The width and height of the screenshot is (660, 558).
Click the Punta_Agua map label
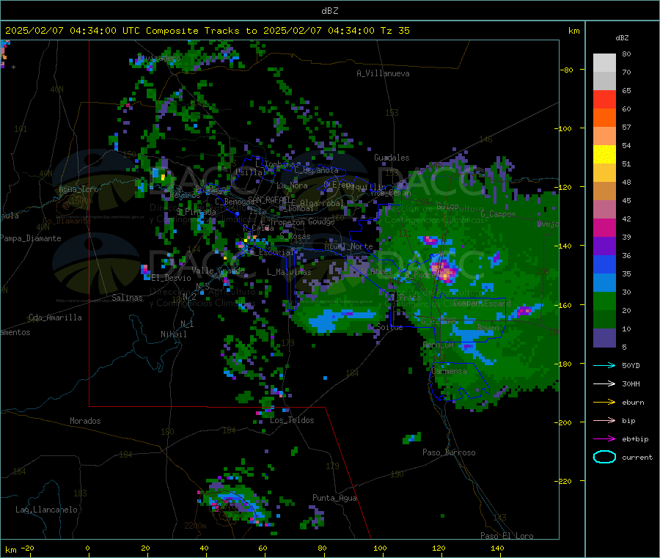tap(334, 498)
